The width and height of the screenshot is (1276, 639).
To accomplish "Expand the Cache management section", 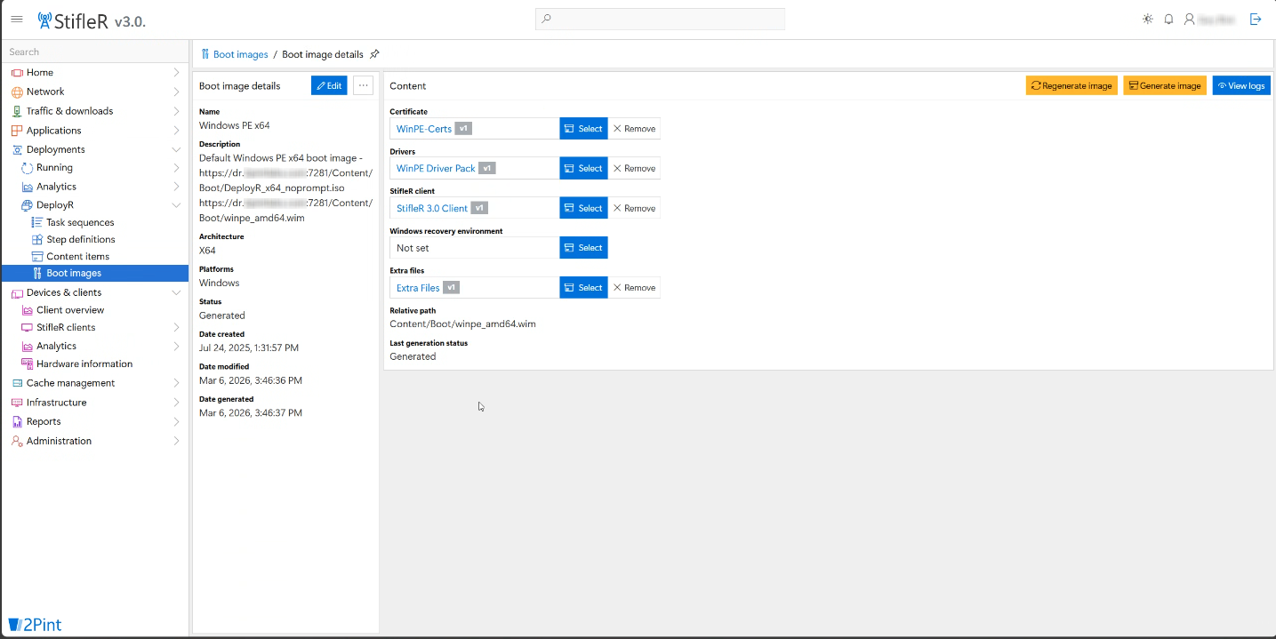I will coord(176,382).
